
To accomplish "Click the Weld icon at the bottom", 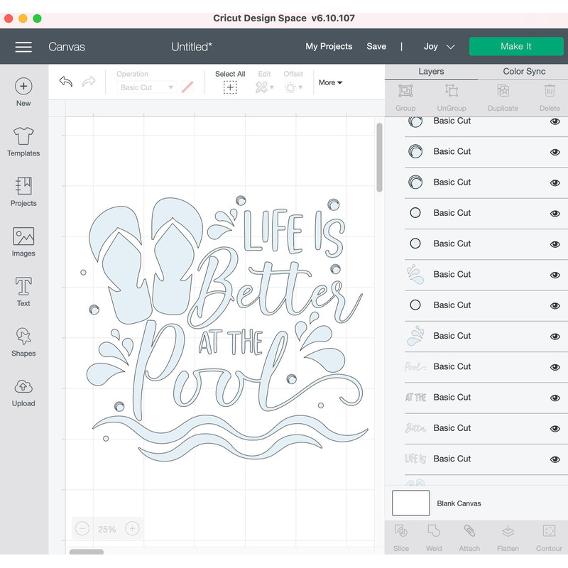I will 434,536.
